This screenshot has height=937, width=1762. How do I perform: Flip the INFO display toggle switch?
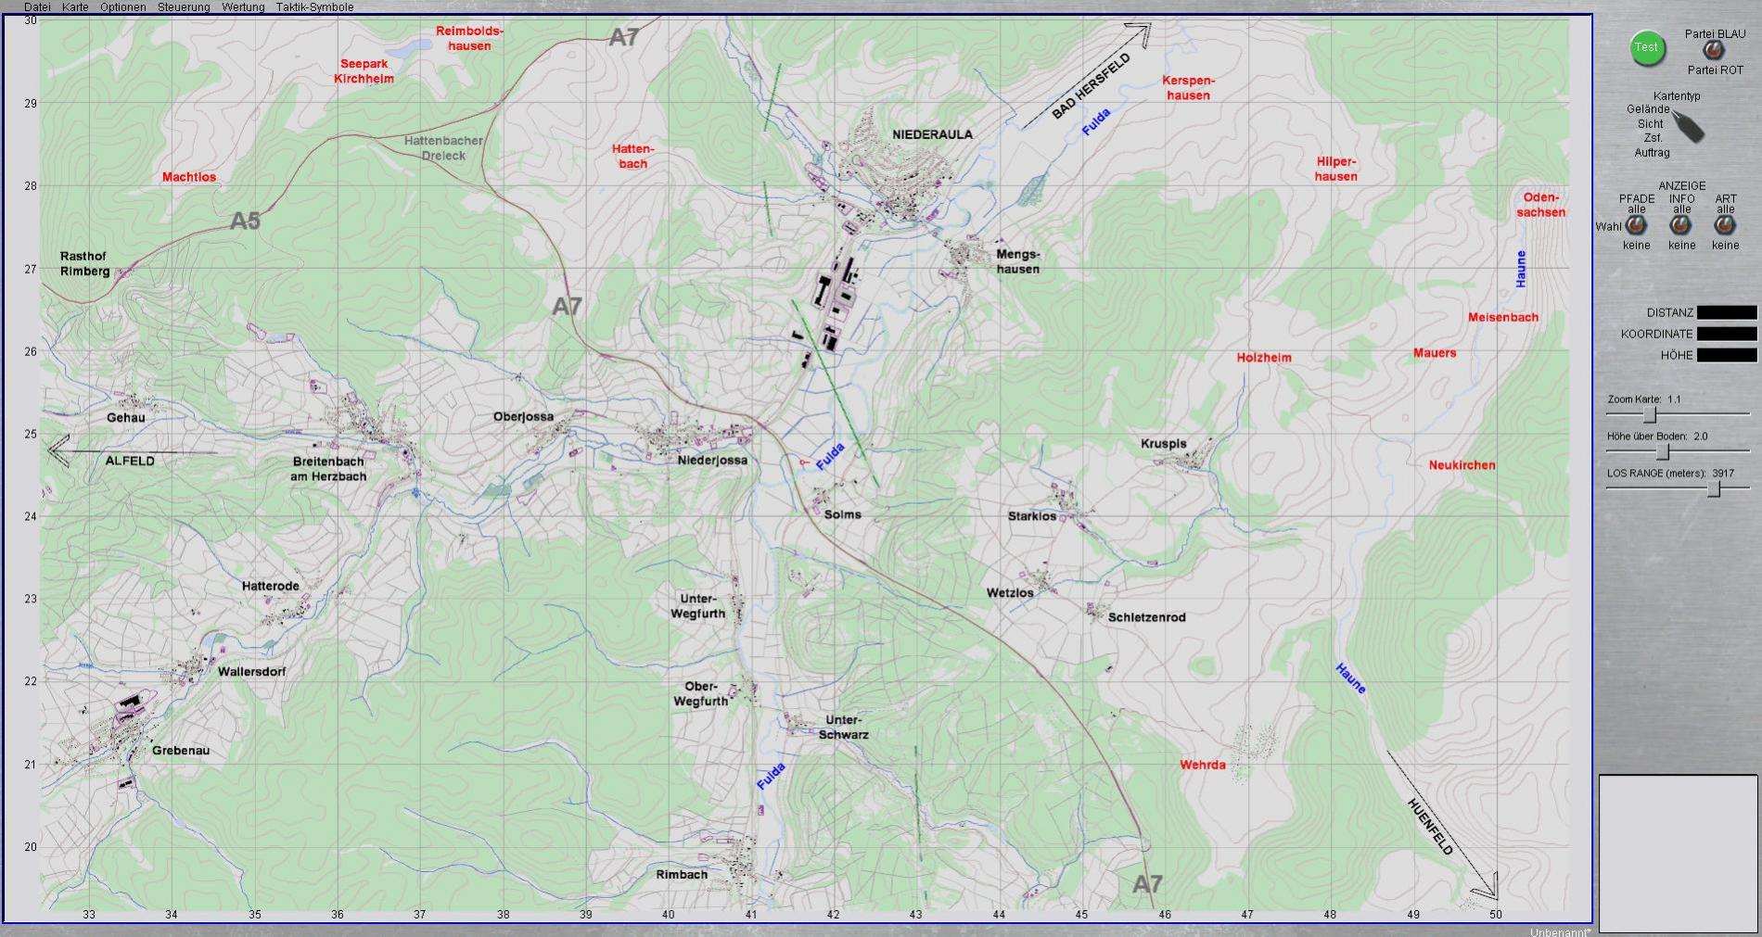pyautogui.click(x=1680, y=225)
